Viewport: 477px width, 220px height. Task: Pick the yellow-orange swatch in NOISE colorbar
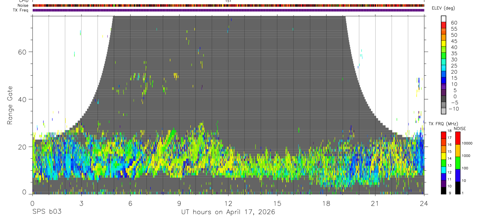tap(458, 151)
